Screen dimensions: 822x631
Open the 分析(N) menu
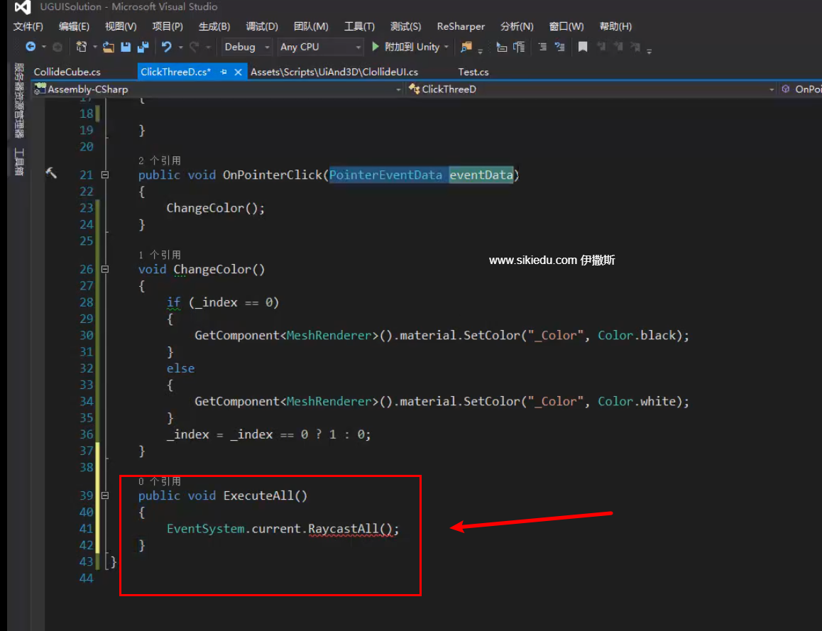click(x=517, y=27)
